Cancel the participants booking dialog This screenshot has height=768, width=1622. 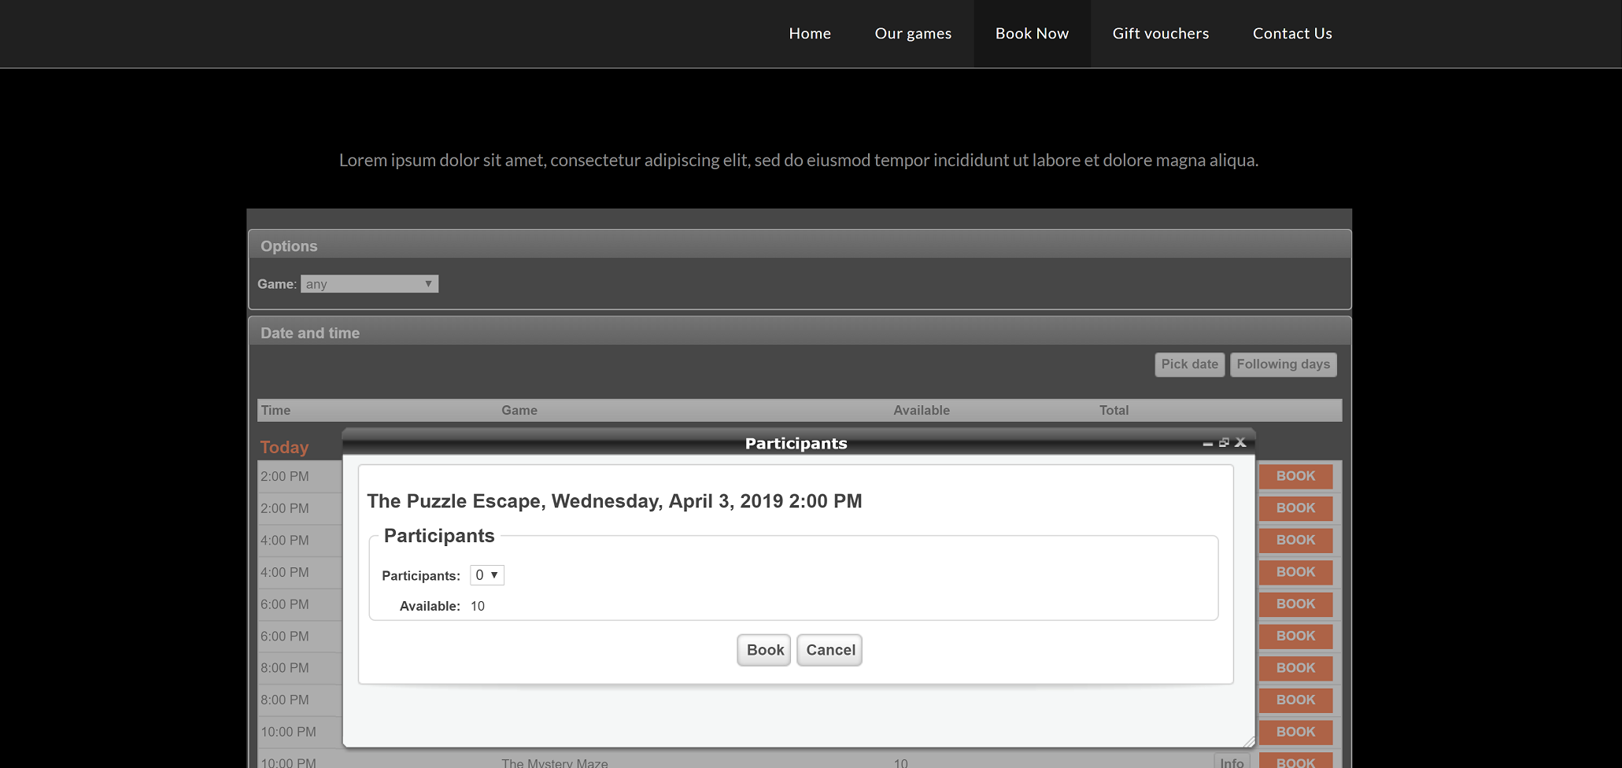pyautogui.click(x=829, y=650)
